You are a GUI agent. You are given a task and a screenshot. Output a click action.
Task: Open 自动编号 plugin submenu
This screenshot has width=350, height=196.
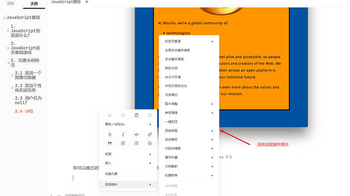[189, 140]
